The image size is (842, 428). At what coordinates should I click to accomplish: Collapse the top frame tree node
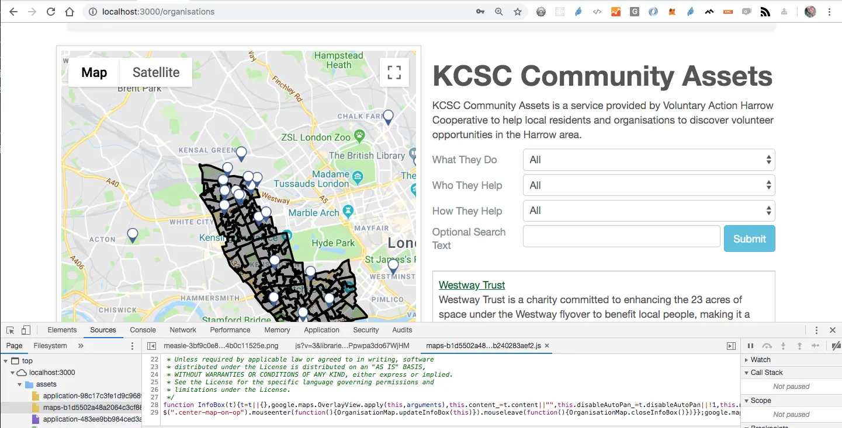pos(6,361)
